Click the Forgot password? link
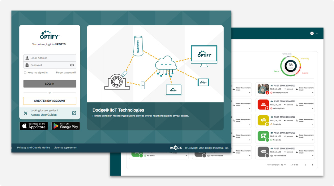 pyautogui.click(x=66, y=73)
